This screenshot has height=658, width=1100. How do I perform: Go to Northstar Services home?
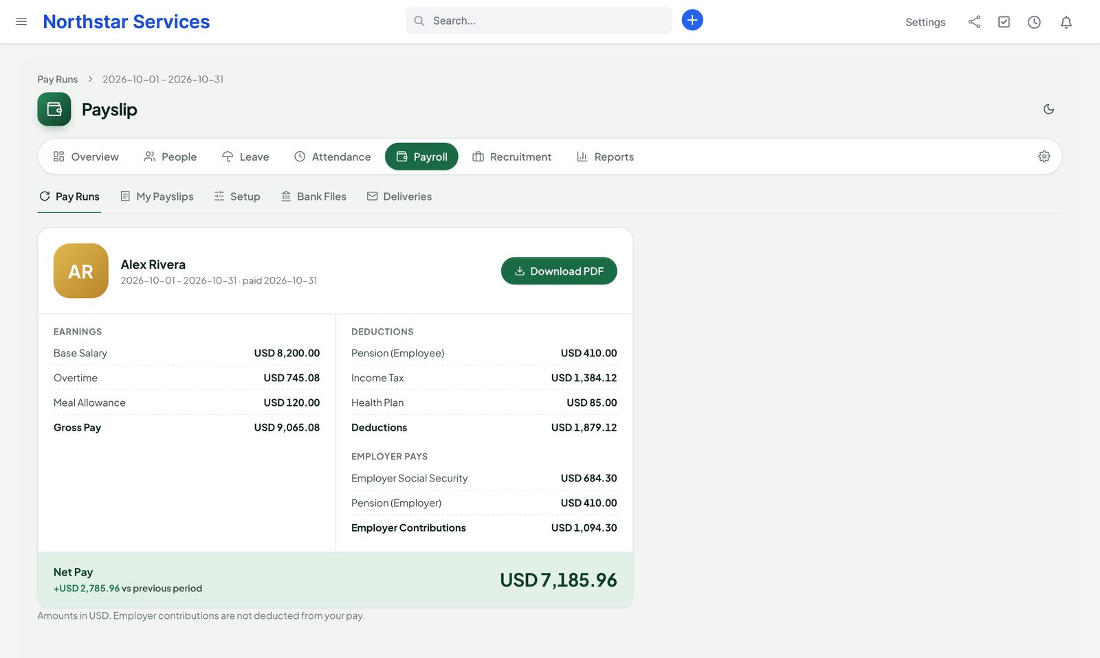coord(126,21)
